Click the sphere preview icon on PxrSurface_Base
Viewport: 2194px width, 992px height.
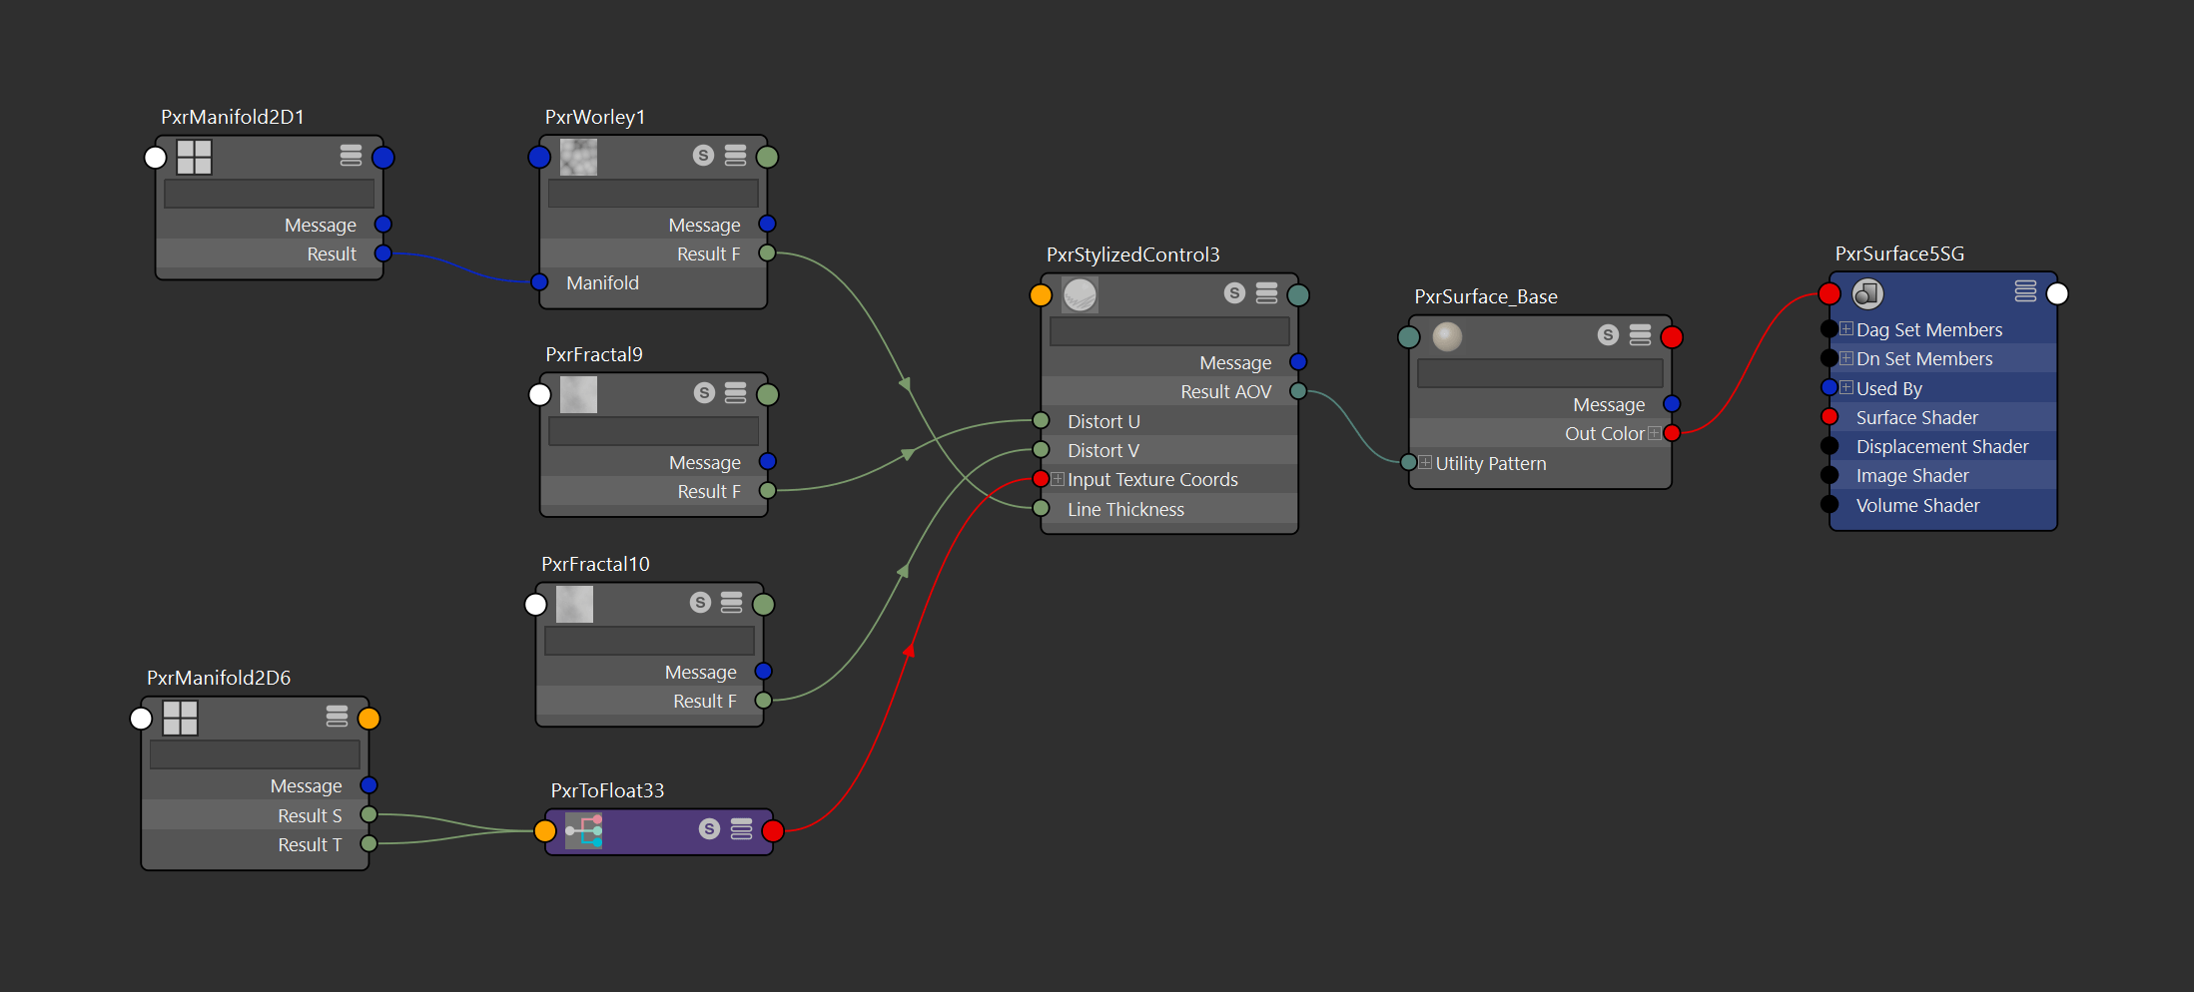tap(1446, 336)
